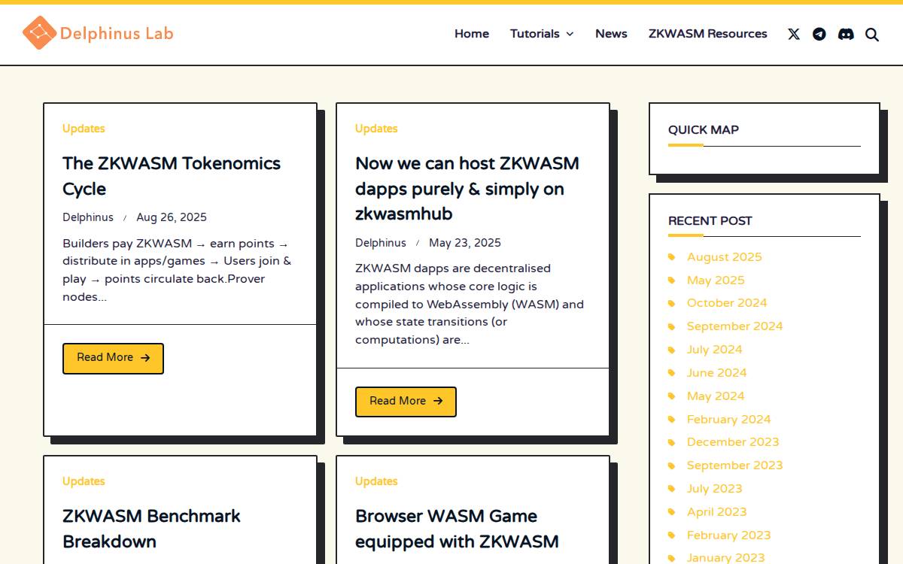The image size is (903, 564).
Task: Click the Delphinus Lab logo
Action: point(98,33)
